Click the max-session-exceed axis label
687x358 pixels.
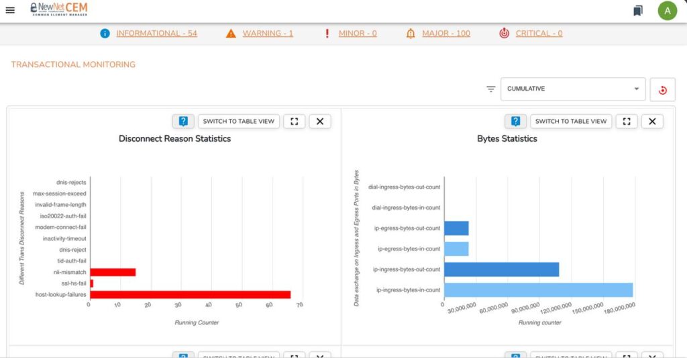click(60, 193)
